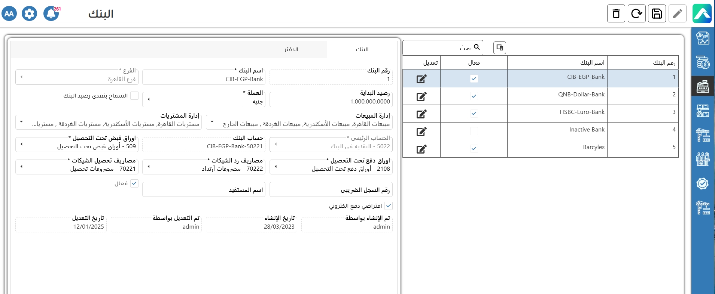Toggle the electronic payment default checkbox

point(389,206)
